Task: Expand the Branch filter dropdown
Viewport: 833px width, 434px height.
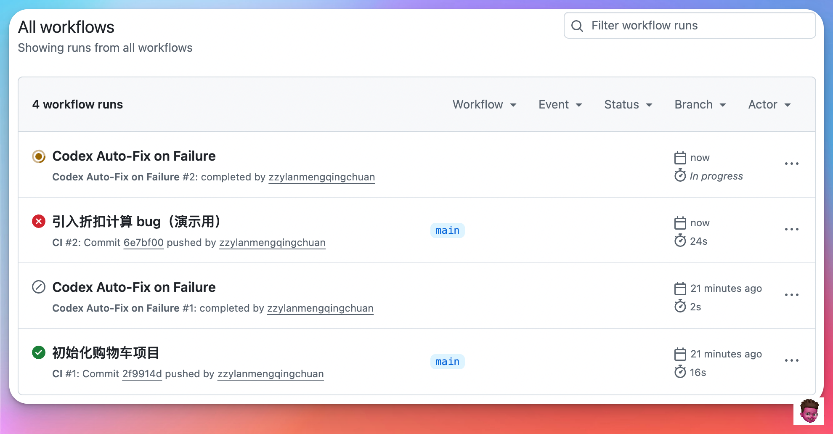Action: tap(700, 105)
